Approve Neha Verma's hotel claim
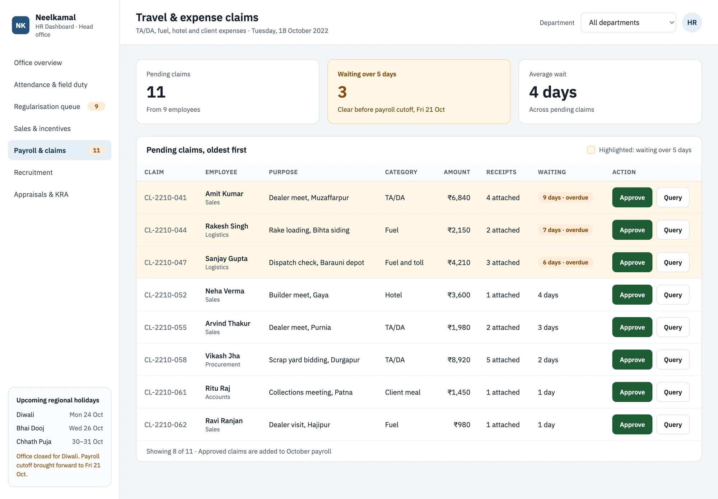This screenshot has width=718, height=499. [x=632, y=295]
